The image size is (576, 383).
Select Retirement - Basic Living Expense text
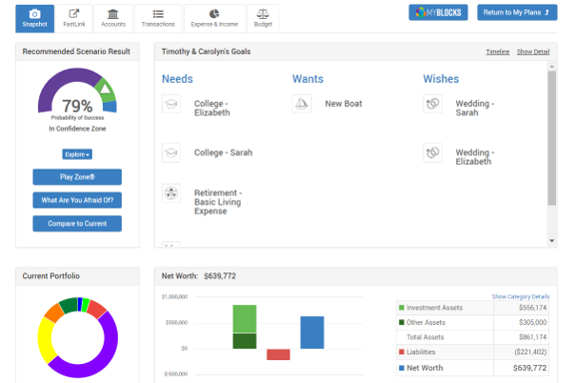tap(218, 202)
